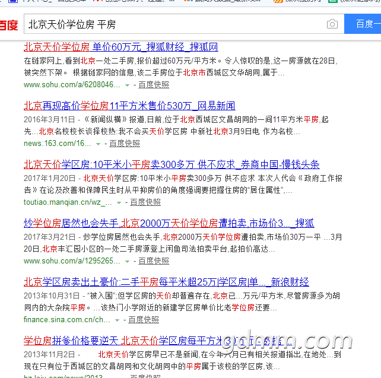
Task: Open 百度快照 for www.sohu.com/a/6208046 result
Action: pos(154,84)
